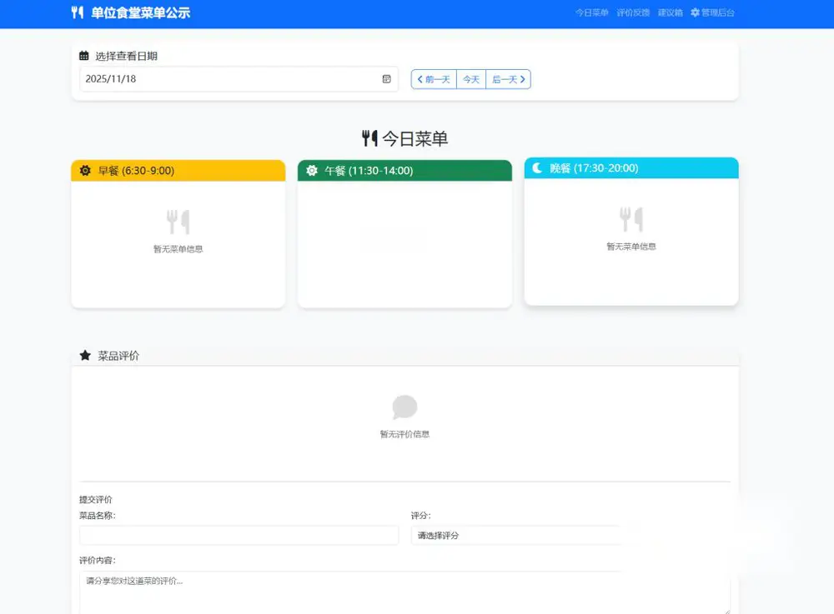Jump to today with 今天 button
Image resolution: width=834 pixels, height=614 pixels.
tap(471, 79)
